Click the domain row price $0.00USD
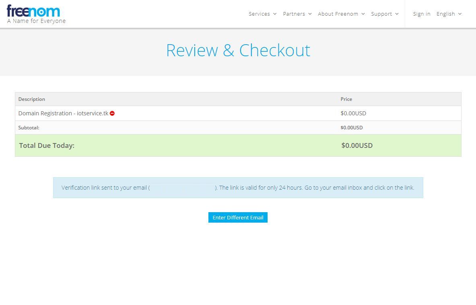This screenshot has height=305, width=476. 353,113
